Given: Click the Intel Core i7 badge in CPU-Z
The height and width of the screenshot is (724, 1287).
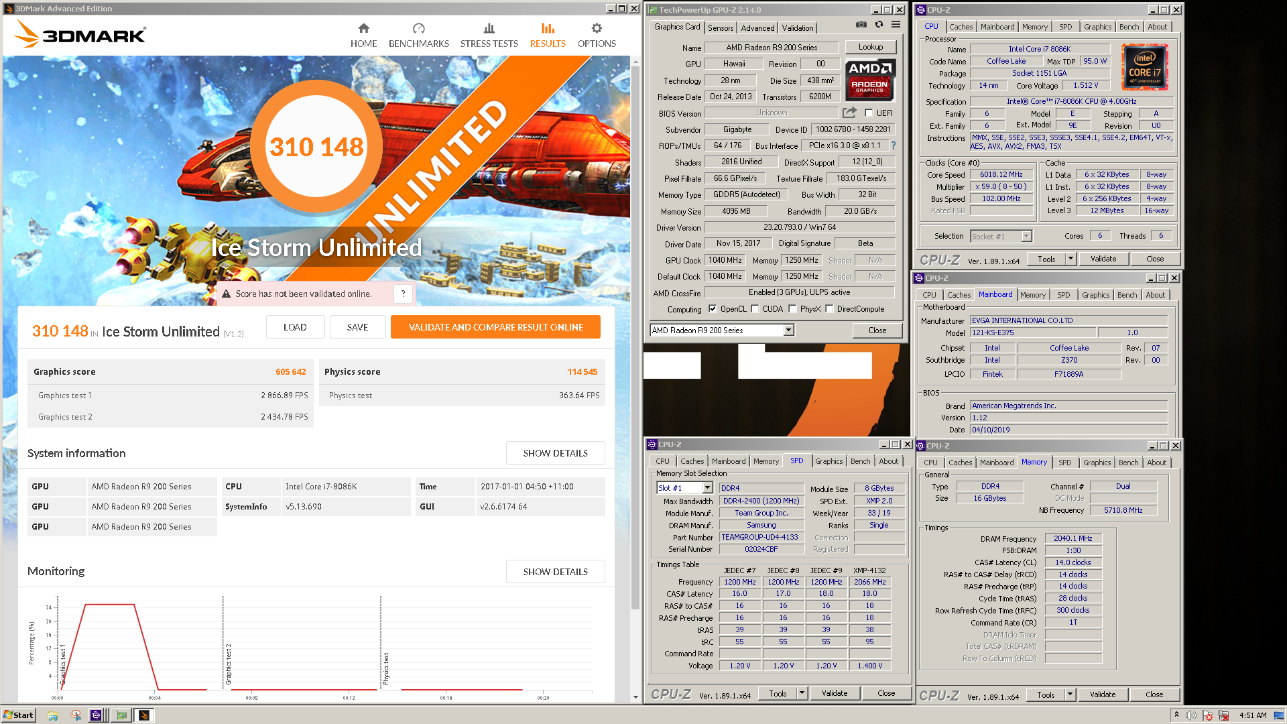Looking at the screenshot, I should (x=1145, y=68).
